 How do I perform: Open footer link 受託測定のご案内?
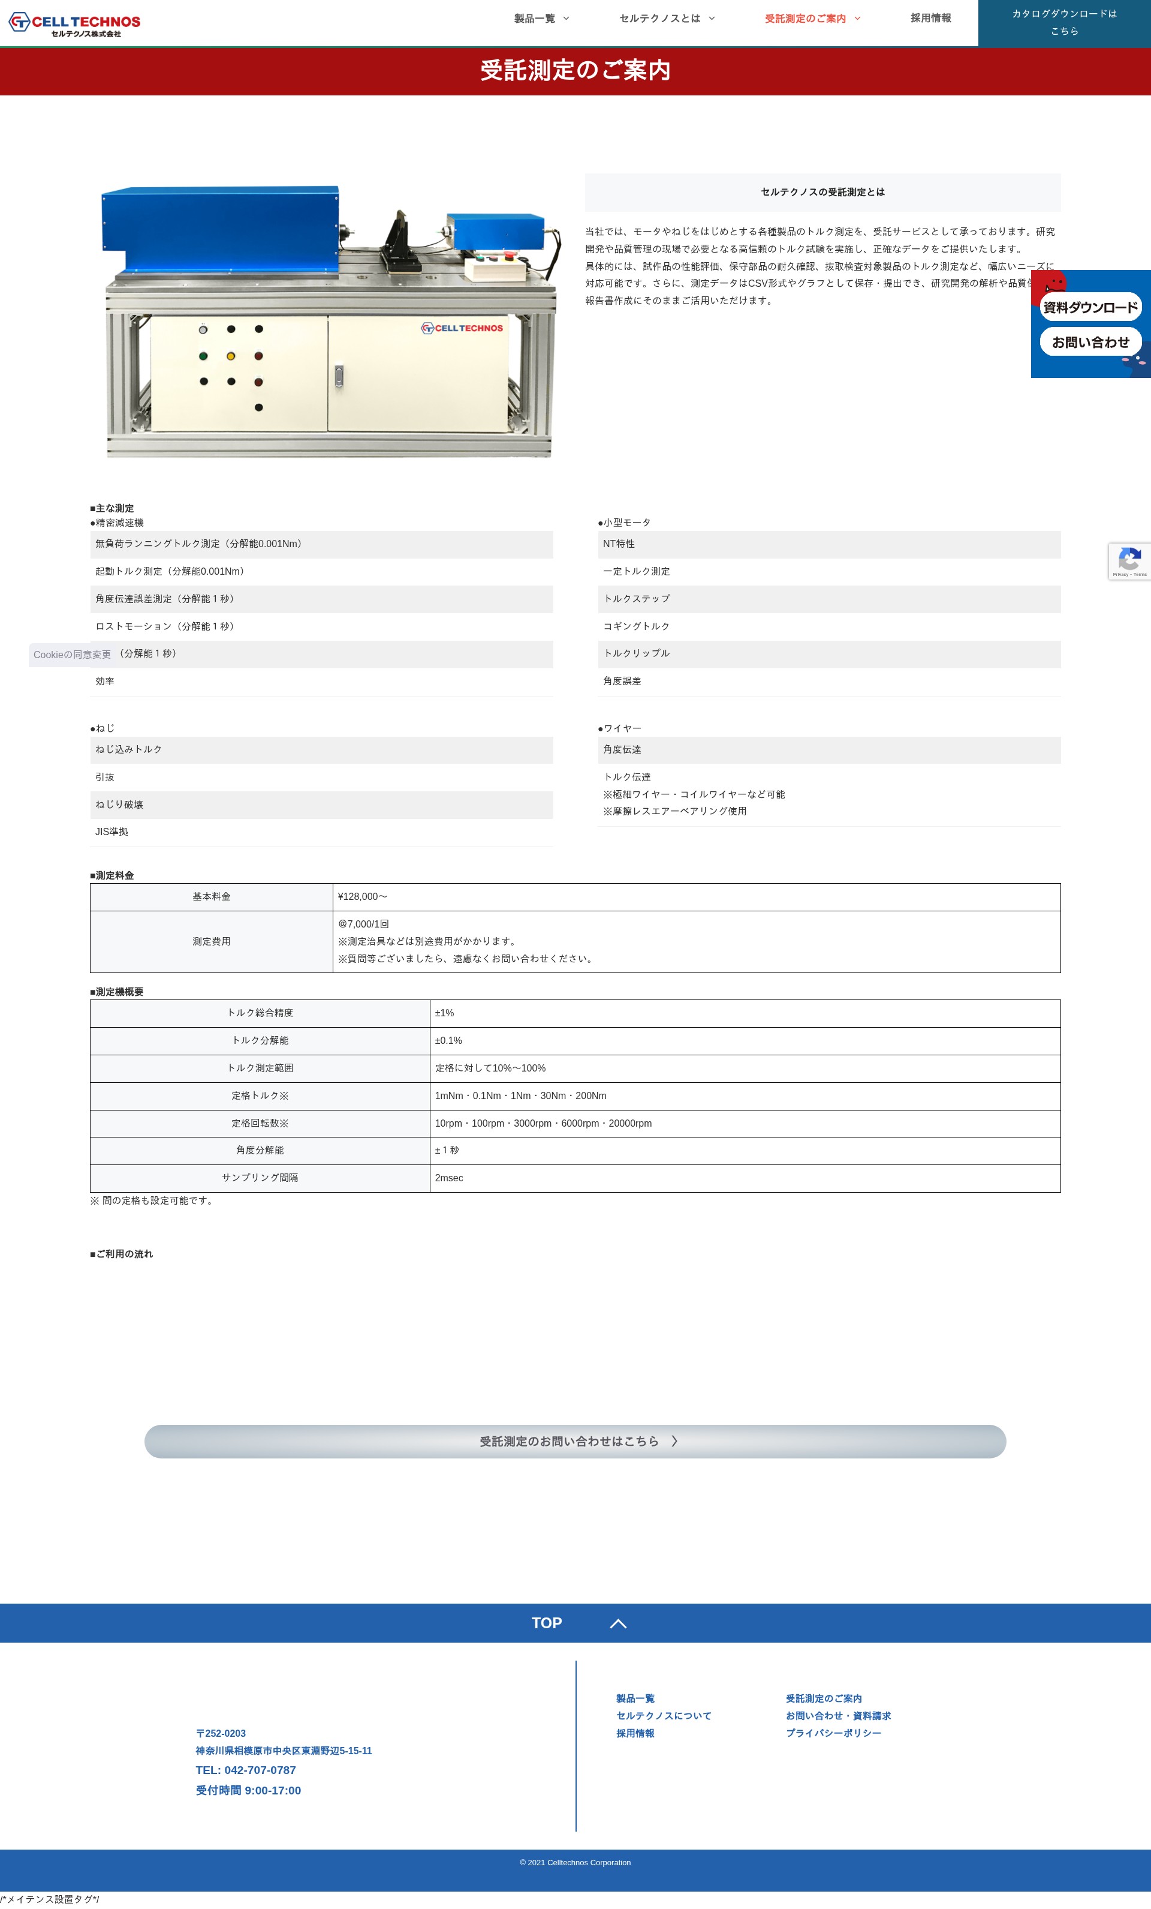824,1698
